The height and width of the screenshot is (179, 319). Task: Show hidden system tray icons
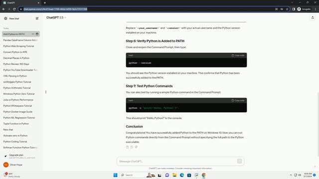(291, 175)
